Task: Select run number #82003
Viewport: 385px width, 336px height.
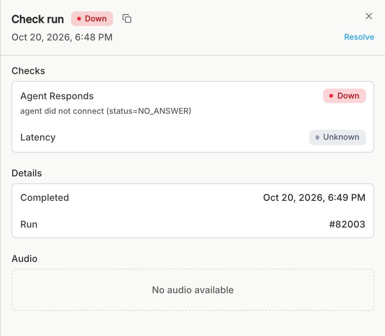Action: 347,225
